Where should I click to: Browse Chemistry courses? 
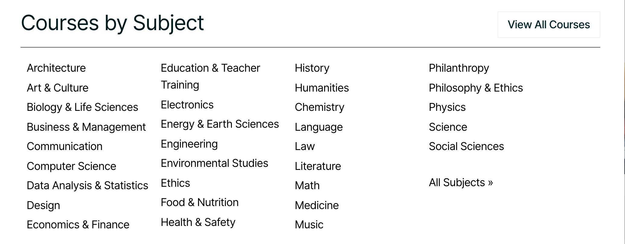(319, 107)
